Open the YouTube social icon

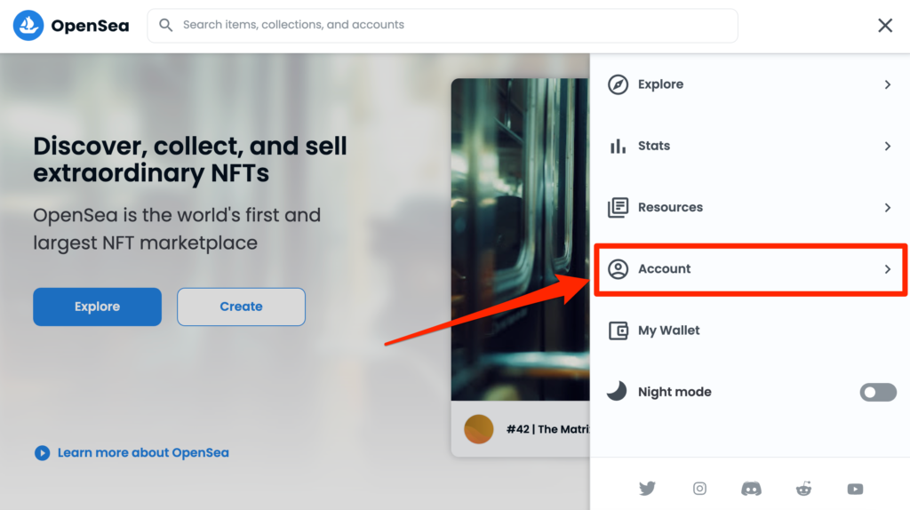(855, 488)
